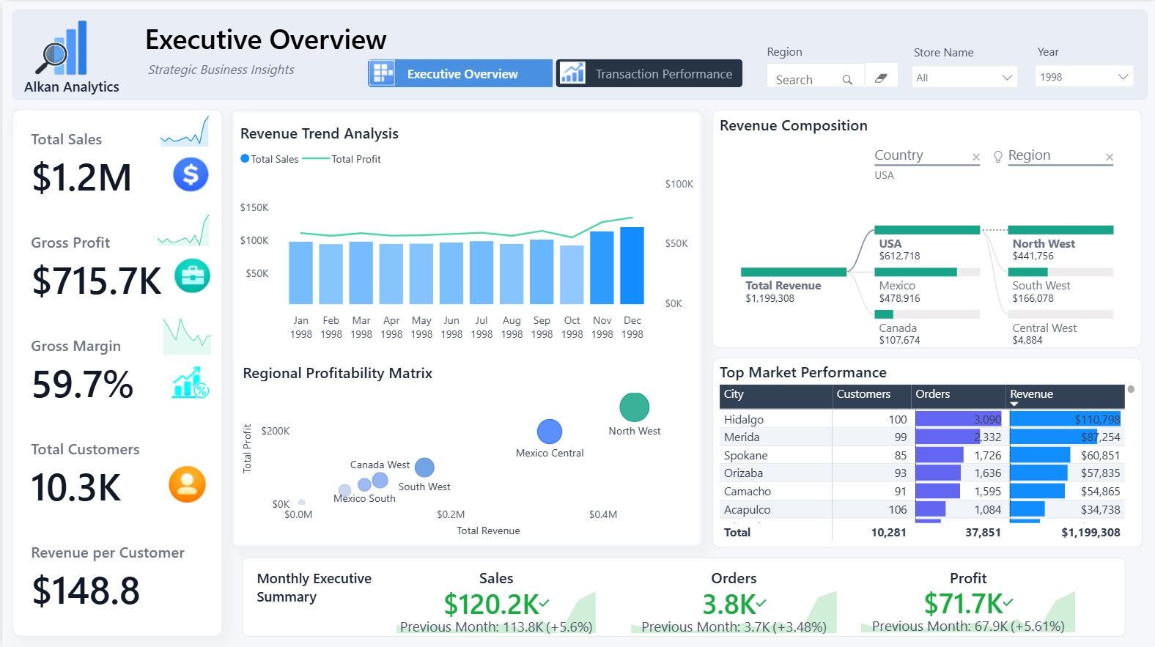This screenshot has width=1155, height=647.
Task: Click the Hidalgo row in table
Action: tap(922, 419)
